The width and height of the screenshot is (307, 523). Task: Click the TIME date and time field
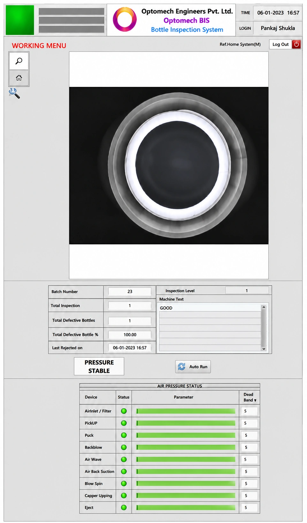click(x=278, y=13)
